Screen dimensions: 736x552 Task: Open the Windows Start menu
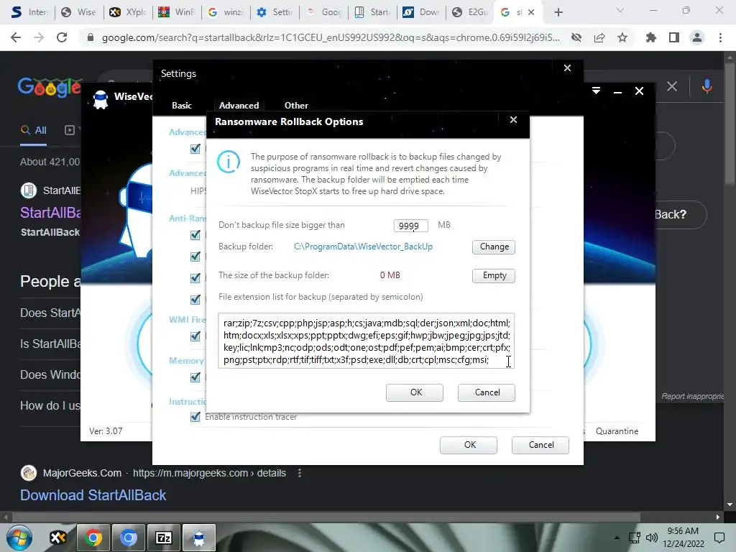pyautogui.click(x=19, y=538)
